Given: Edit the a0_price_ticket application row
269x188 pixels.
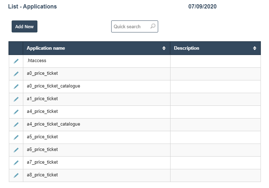Looking at the screenshot, I should pos(16,74).
